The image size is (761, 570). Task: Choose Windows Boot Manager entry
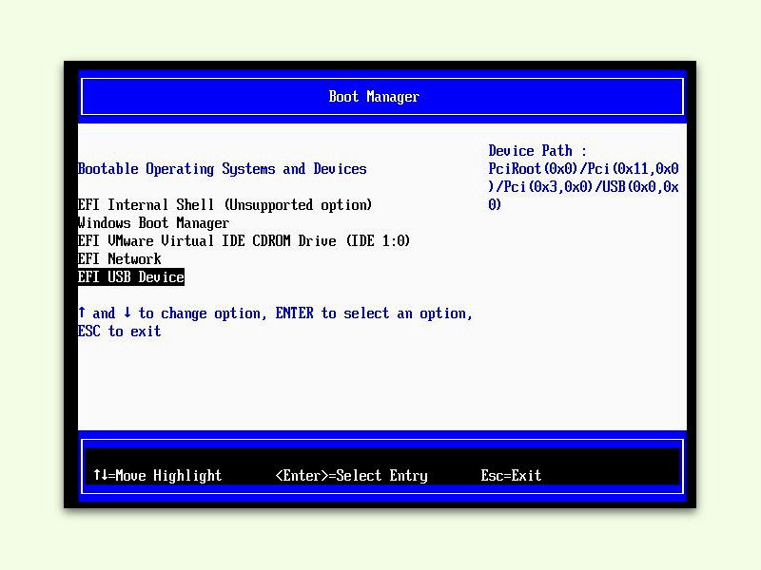pos(153,223)
